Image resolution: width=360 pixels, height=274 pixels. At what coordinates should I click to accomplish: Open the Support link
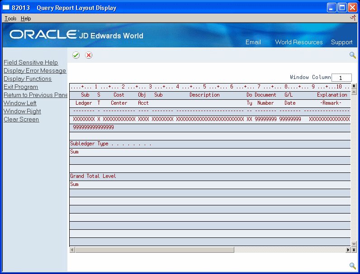(x=341, y=42)
